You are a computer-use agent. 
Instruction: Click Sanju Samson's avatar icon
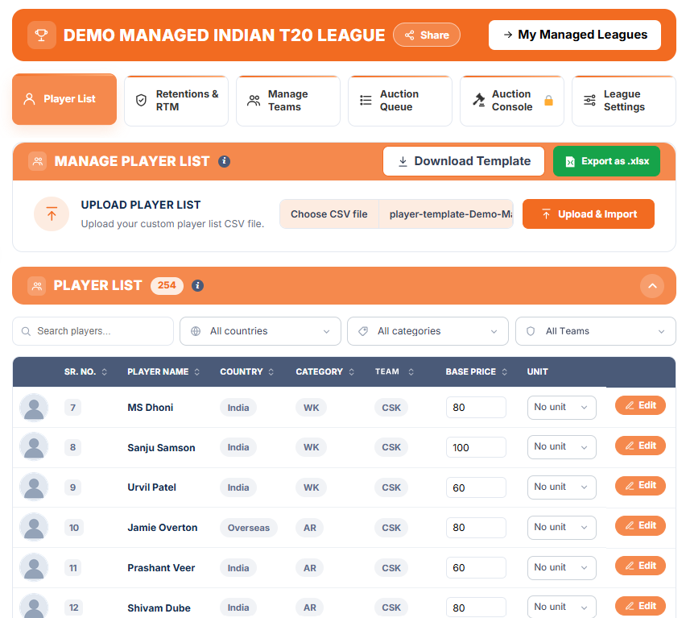click(34, 447)
